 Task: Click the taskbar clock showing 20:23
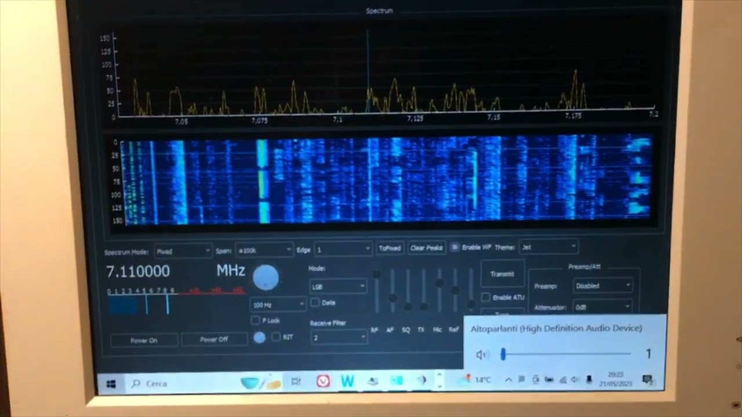[616, 379]
